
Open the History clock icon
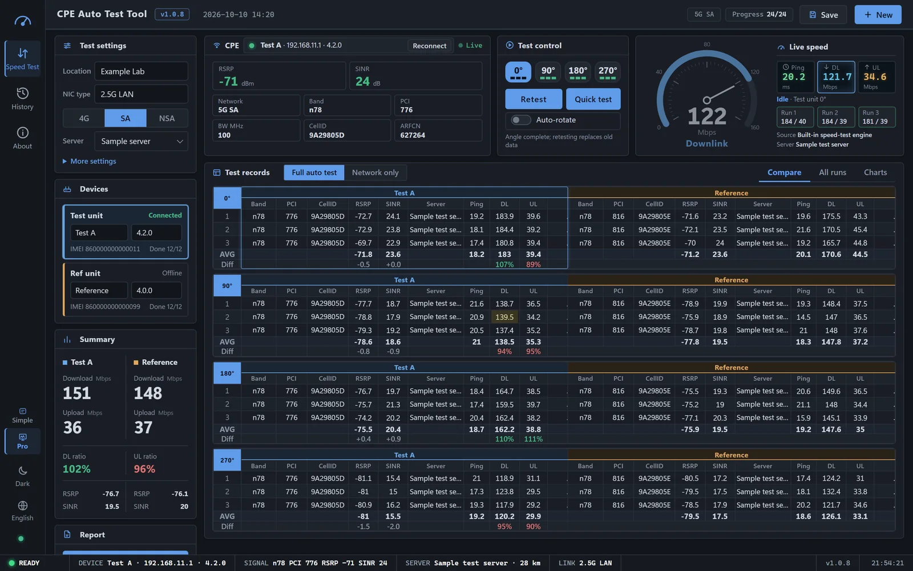[x=22, y=93]
